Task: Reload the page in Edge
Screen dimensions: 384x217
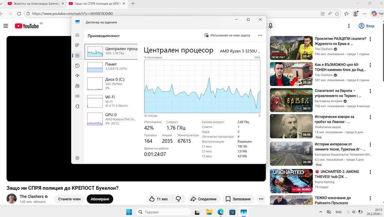Action: (x=19, y=14)
